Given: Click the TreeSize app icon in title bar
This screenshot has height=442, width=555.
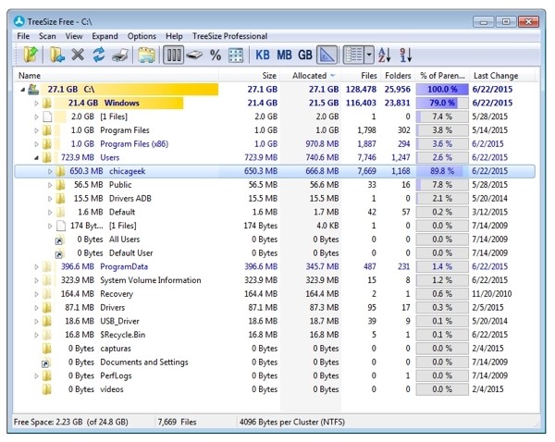Looking at the screenshot, I should coord(19,21).
